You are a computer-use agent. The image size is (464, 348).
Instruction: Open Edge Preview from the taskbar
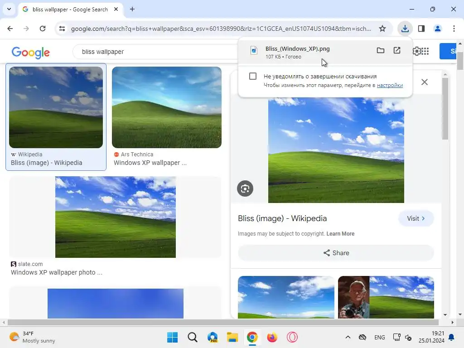(213, 337)
